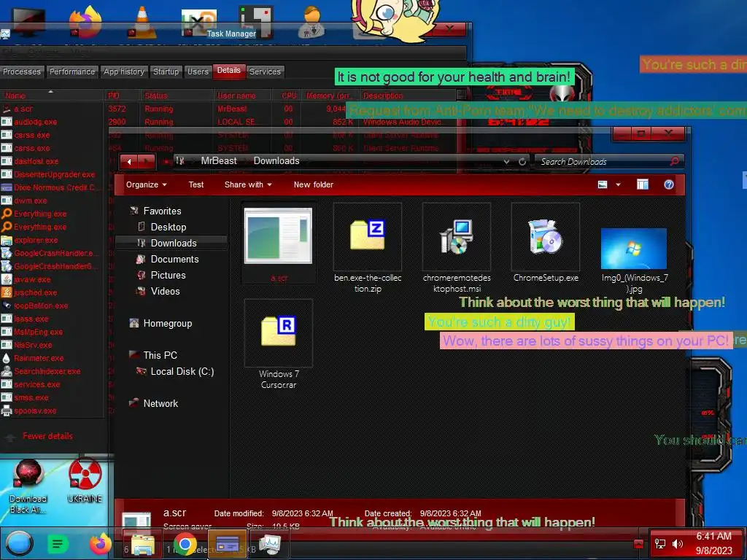Screen dimensions: 747x560
Task: Switch to the Users tab
Action: point(198,71)
